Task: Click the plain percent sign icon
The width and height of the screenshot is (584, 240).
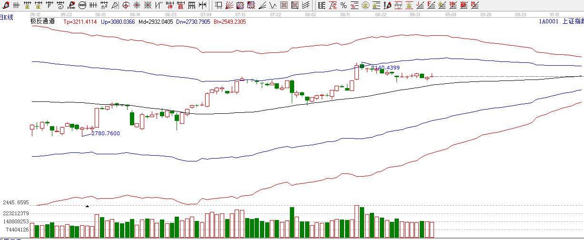Action: (343, 5)
